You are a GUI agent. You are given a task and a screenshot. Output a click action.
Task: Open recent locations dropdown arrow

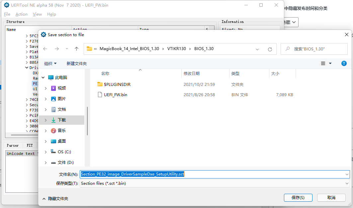tap(67, 49)
